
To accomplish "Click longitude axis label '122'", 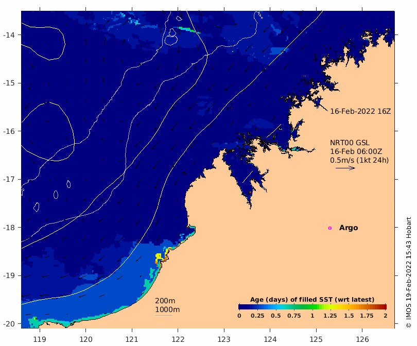I will [178, 339].
